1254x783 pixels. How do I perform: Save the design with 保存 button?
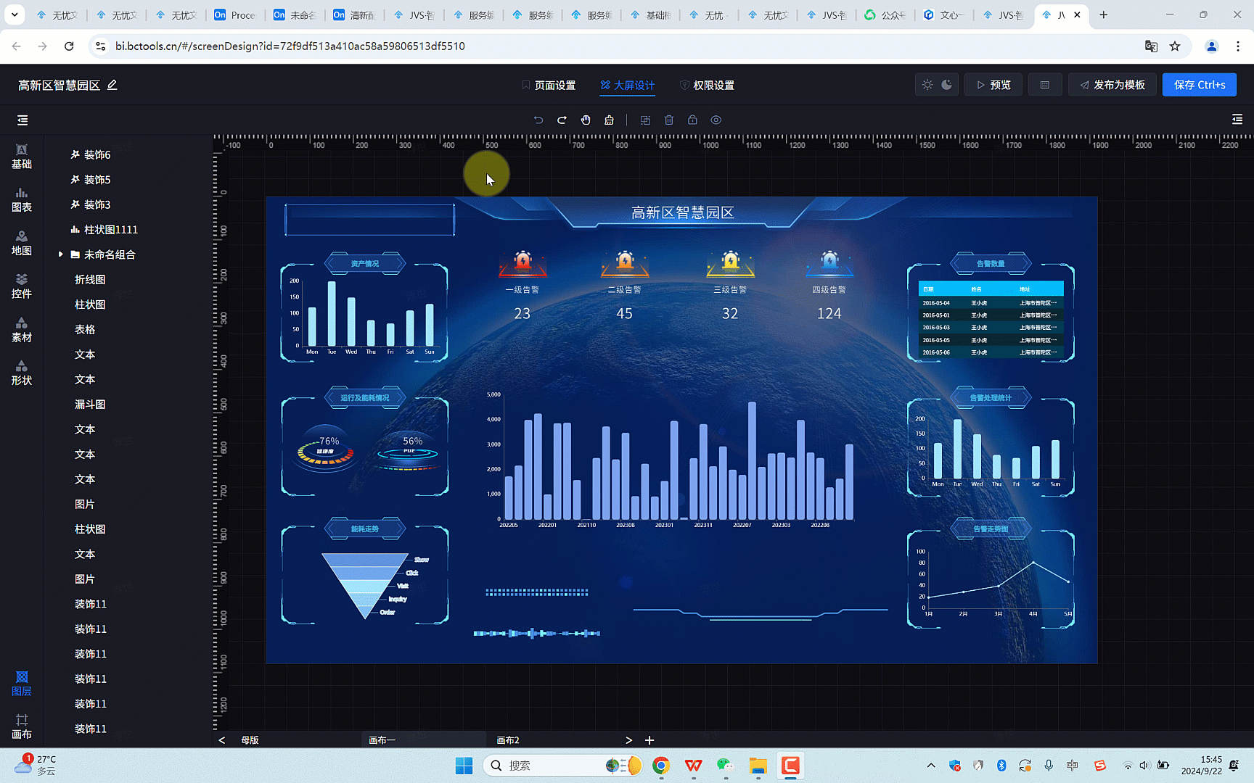1200,85
